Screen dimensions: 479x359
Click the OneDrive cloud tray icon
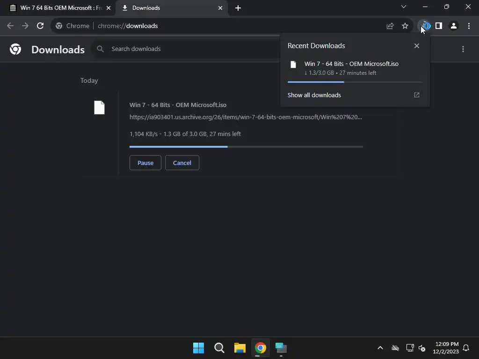coord(395,348)
